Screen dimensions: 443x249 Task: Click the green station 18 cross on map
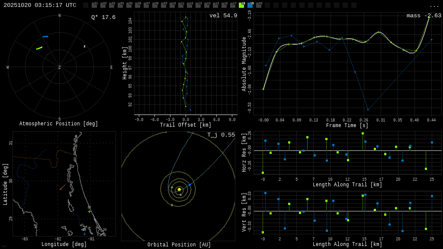[90, 211]
